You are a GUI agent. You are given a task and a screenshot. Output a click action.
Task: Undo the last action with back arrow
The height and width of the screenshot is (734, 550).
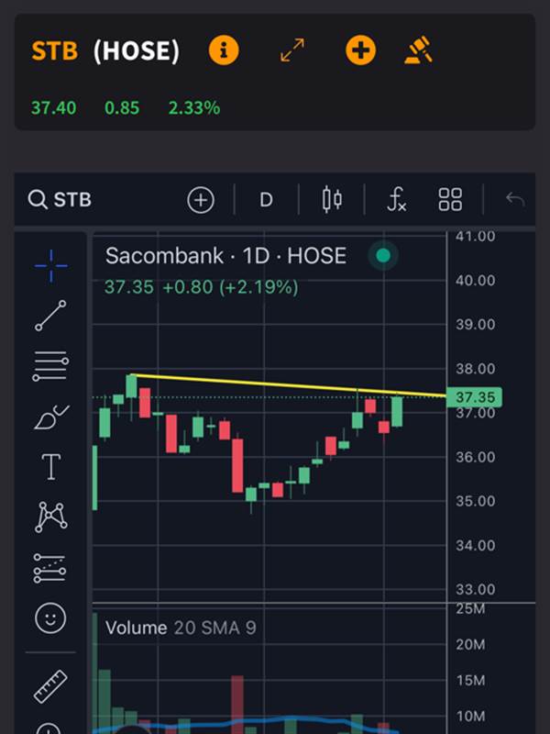tap(515, 200)
